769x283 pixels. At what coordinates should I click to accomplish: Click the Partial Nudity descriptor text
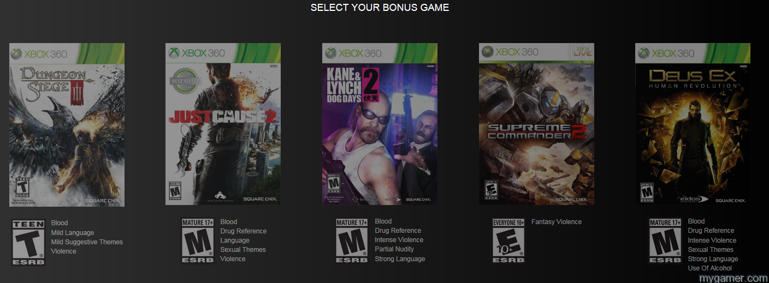(x=394, y=249)
